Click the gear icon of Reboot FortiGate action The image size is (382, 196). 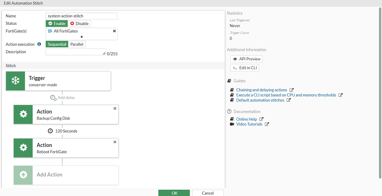click(x=23, y=148)
